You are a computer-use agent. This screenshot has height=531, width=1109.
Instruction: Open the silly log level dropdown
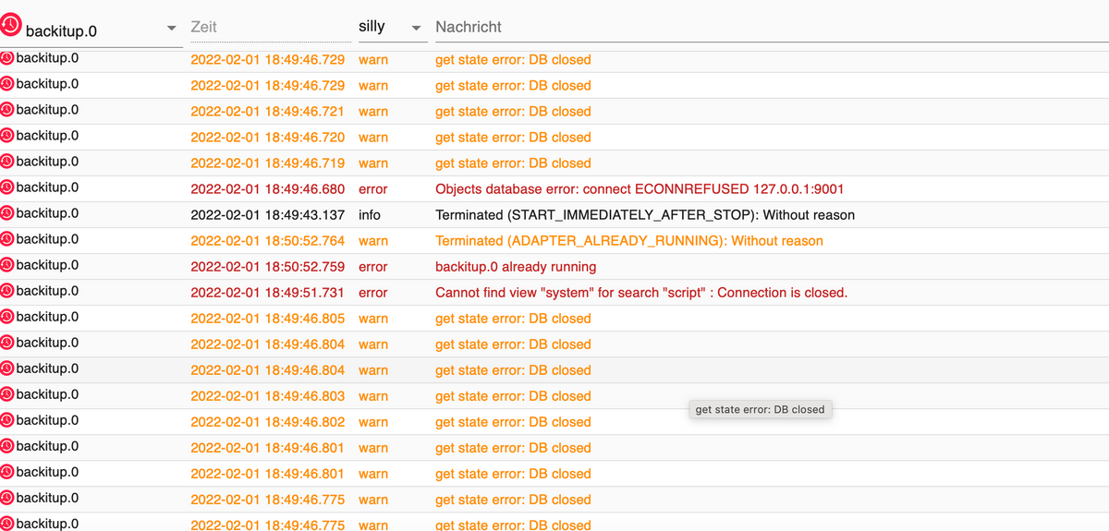(416, 29)
